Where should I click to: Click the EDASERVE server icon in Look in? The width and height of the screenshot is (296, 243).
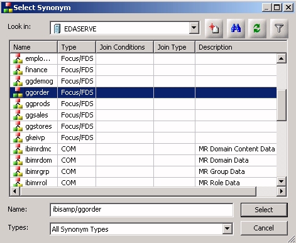pyautogui.click(x=57, y=29)
